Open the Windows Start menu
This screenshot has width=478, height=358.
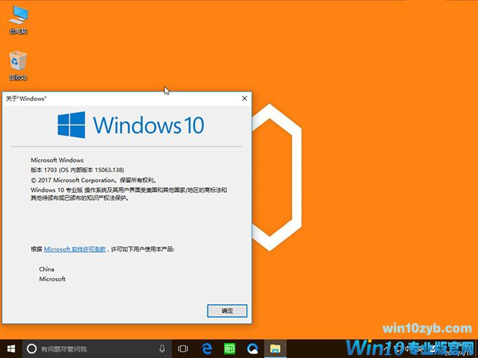pos(10,348)
